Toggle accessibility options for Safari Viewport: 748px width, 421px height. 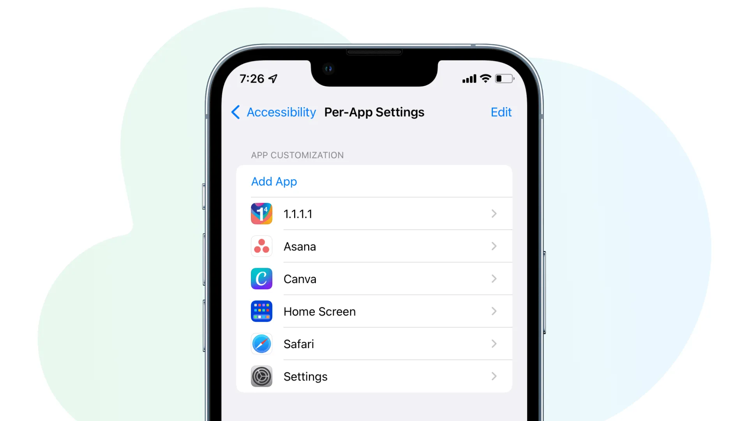tap(374, 344)
